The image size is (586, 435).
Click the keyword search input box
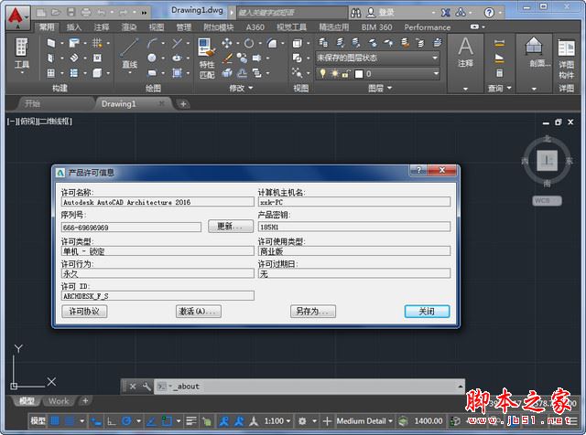point(291,13)
